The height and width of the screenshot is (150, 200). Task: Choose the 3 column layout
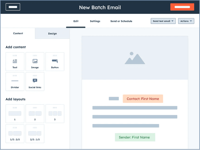click(x=55, y=113)
